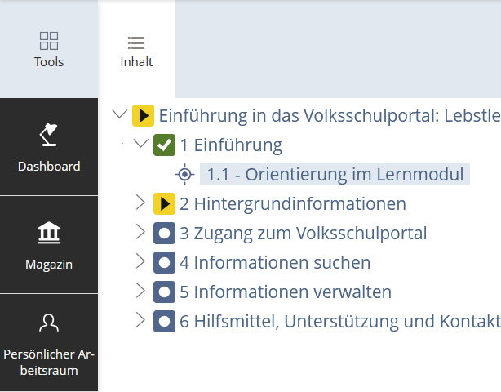Click the target icon beside Orientierung im Lernmodul
The image size is (501, 392).
(x=185, y=174)
